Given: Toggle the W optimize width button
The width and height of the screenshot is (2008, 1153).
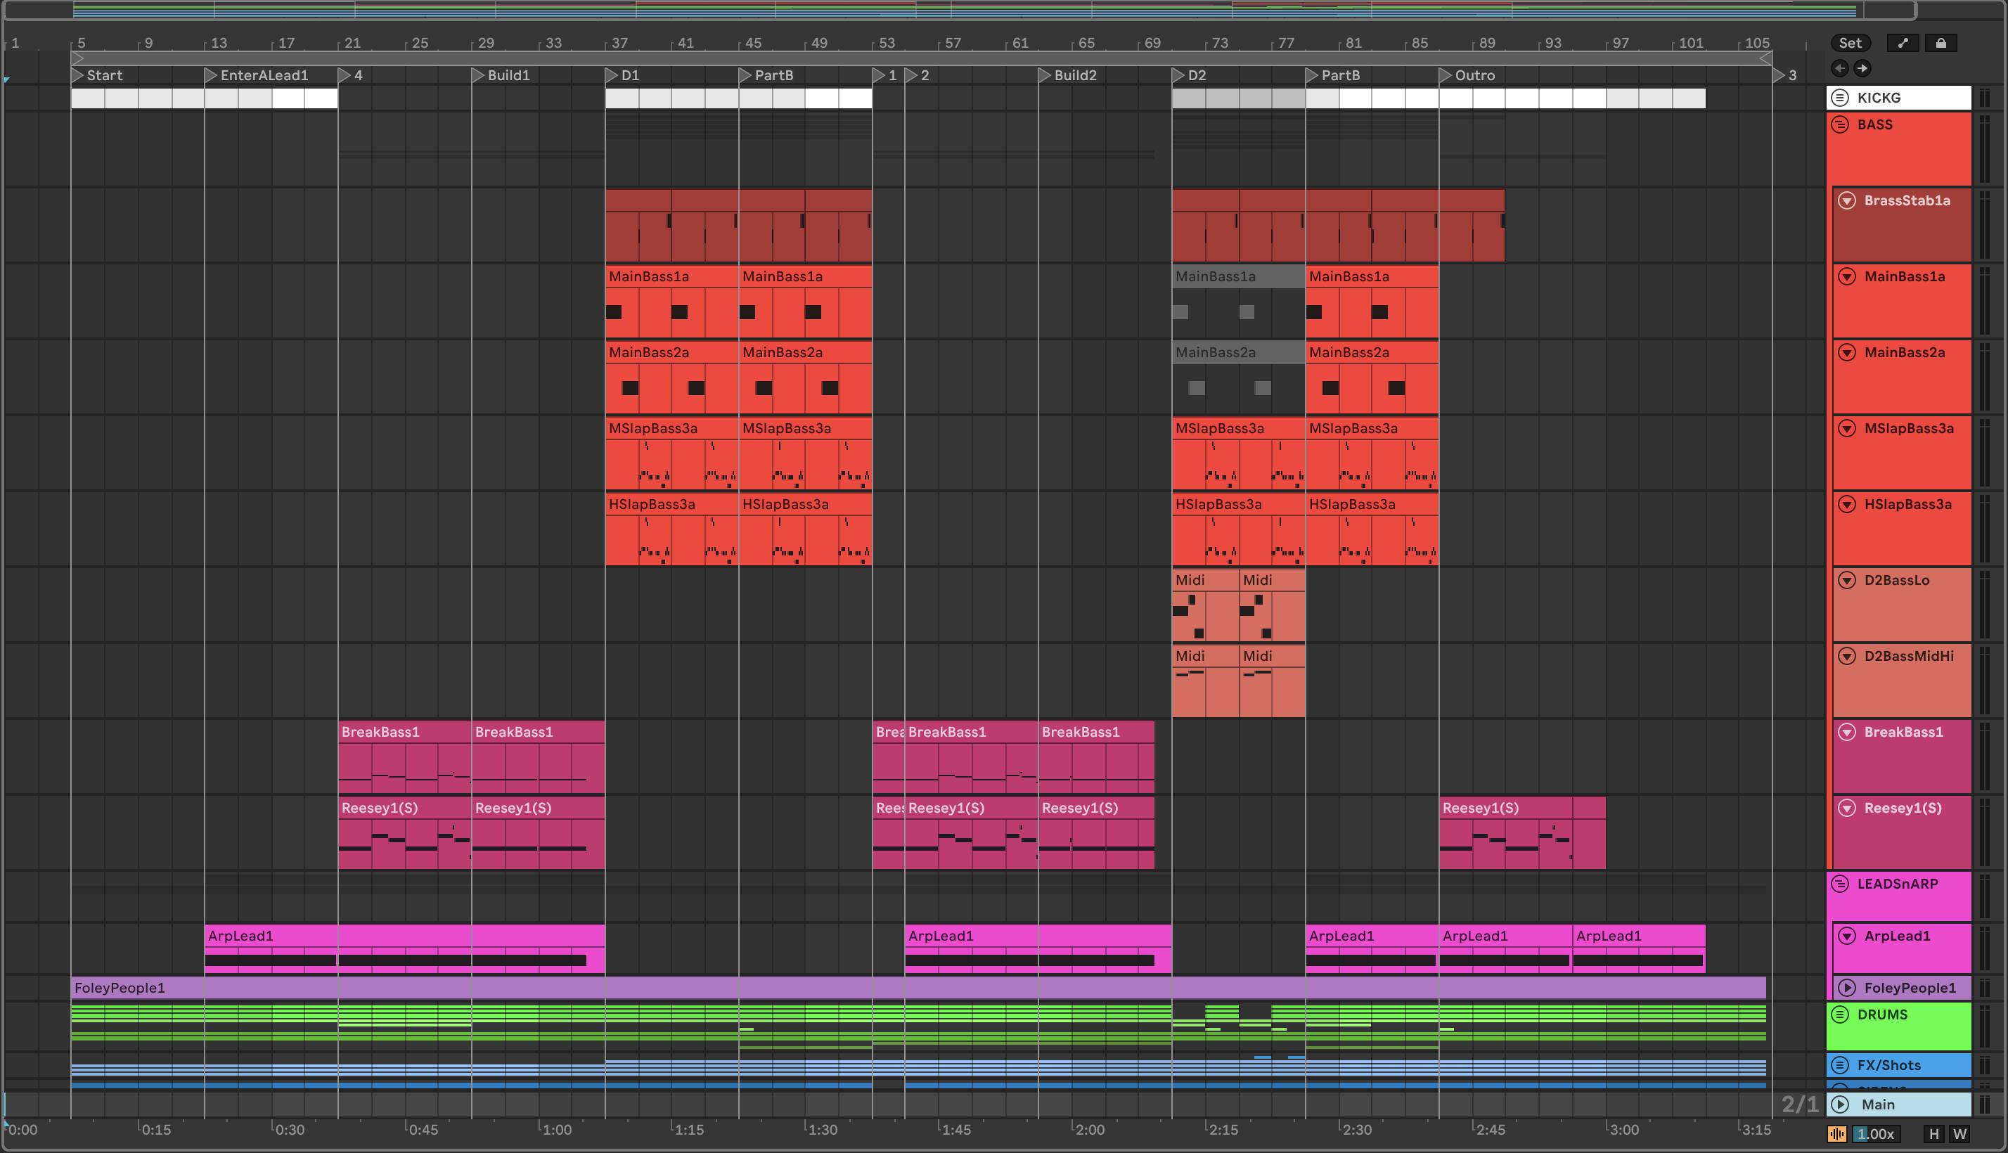Looking at the screenshot, I should (1959, 1134).
